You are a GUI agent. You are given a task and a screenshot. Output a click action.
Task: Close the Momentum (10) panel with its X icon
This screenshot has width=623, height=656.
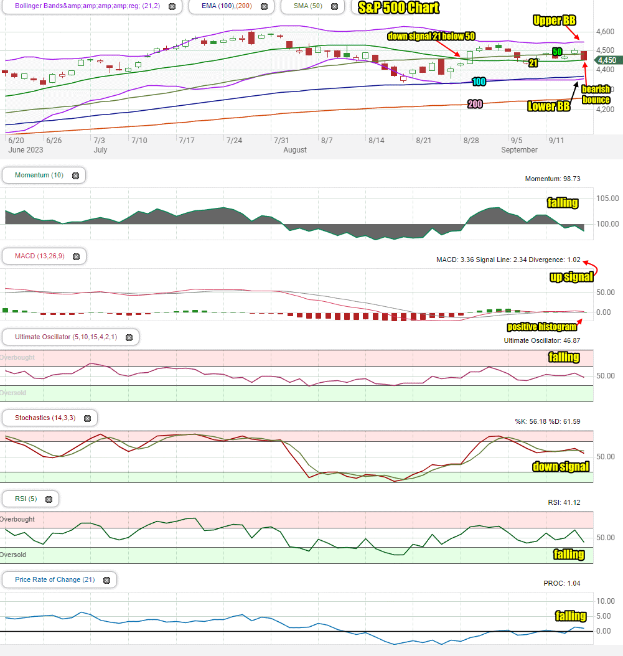click(x=75, y=176)
